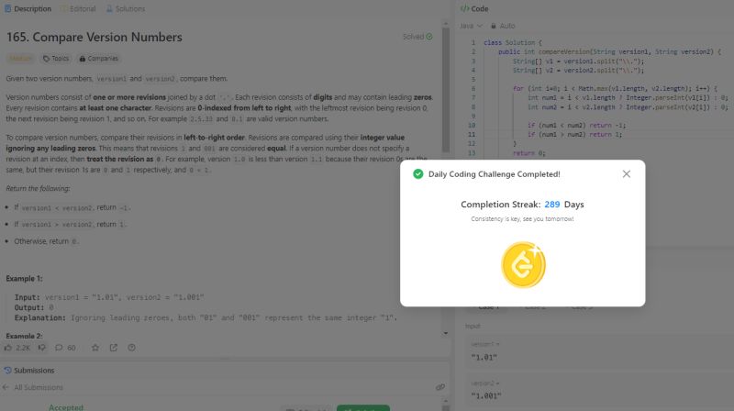Click the green button next to Accepted
Screen dimensions: 734x411
pos(363,407)
